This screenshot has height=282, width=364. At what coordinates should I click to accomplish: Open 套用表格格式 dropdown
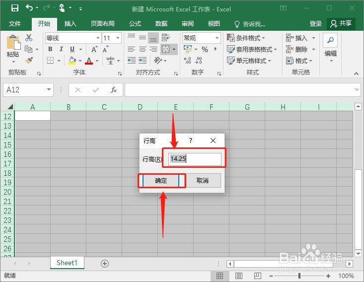pos(252,49)
